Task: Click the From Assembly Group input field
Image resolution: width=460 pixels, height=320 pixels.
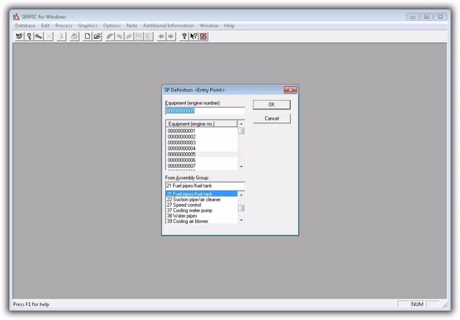Action: click(205, 186)
